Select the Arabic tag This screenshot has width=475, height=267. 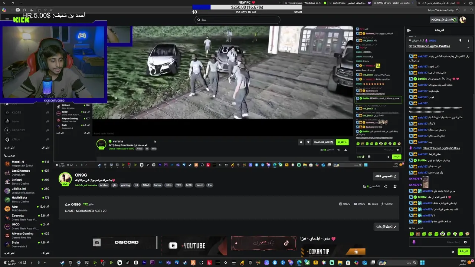click(104, 185)
